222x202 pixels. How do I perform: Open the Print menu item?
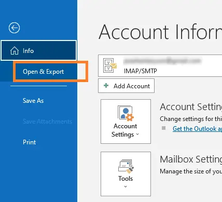pos(29,142)
